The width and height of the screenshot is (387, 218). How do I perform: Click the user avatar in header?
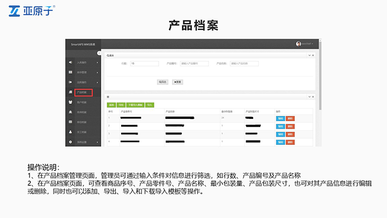tap(299, 44)
